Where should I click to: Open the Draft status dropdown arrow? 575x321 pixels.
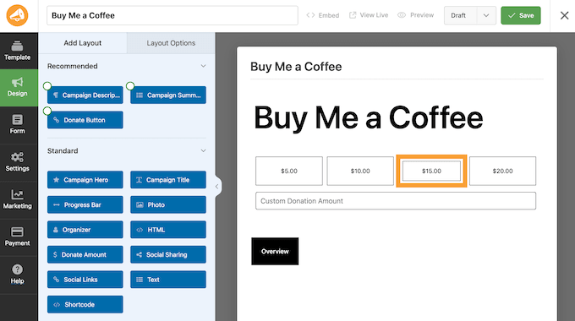click(x=486, y=15)
